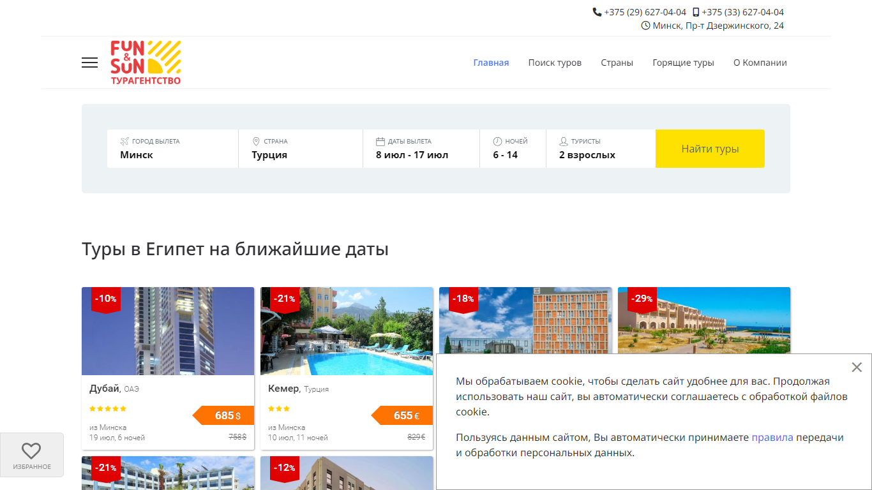
Task: Click address Минск, Пр-т Дзержинского, 24
Action: point(718,26)
